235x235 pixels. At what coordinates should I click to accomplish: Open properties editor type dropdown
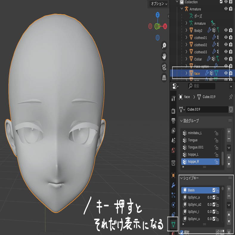(x=175, y=86)
